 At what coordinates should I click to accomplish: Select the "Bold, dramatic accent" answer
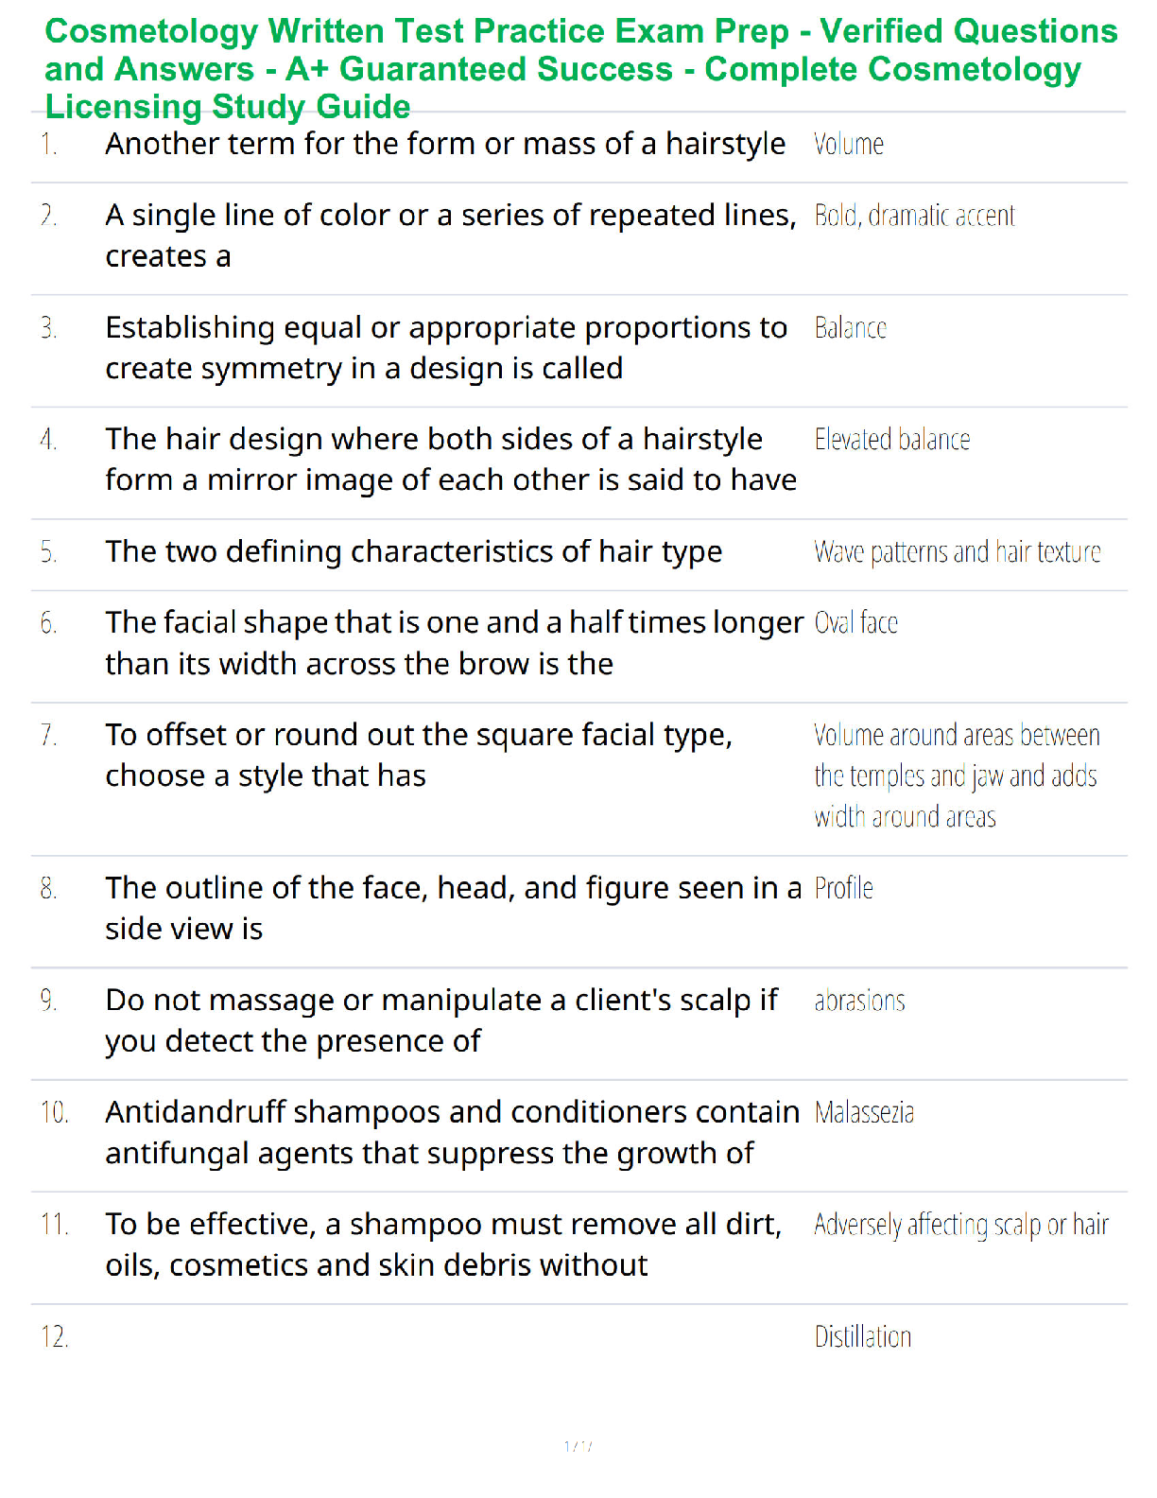914,217
